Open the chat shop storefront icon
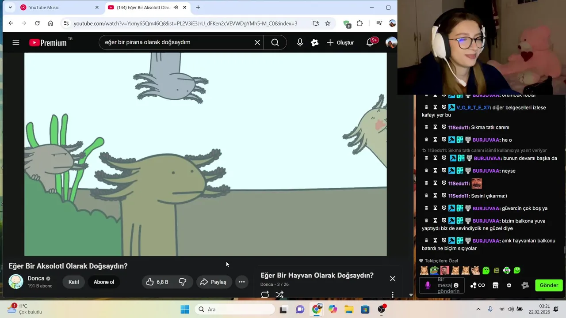 pos(495,285)
